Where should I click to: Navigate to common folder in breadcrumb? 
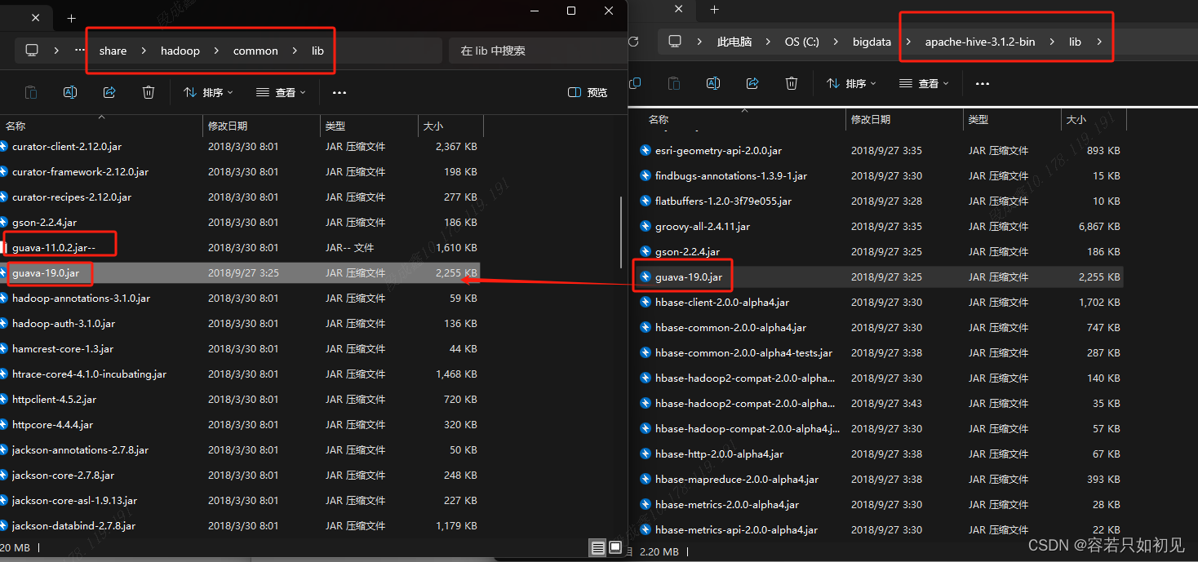pyautogui.click(x=255, y=51)
